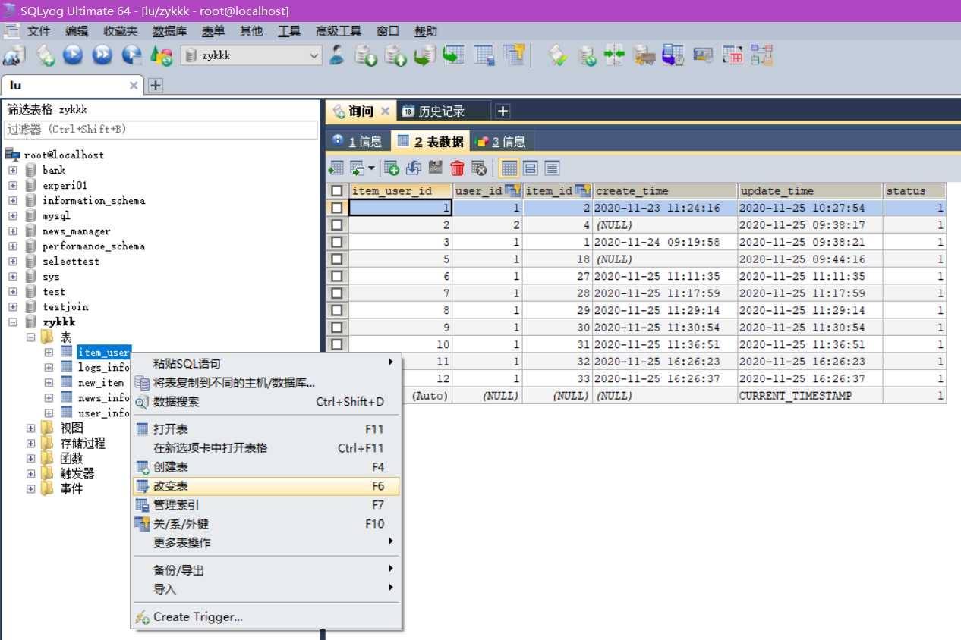Select the new_item table in tree

pos(100,382)
